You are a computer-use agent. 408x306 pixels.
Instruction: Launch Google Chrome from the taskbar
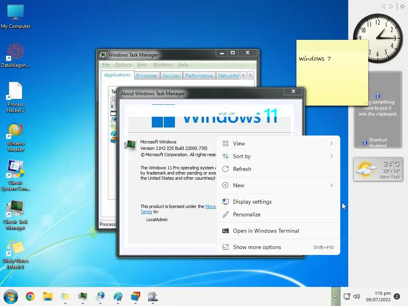point(30,296)
